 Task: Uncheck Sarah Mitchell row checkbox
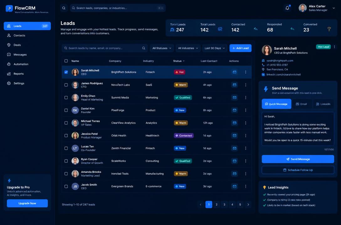click(66, 72)
